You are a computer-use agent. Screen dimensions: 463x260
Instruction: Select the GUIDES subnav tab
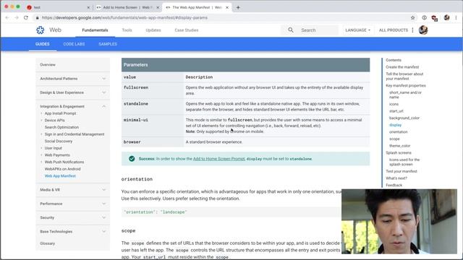[43, 44]
